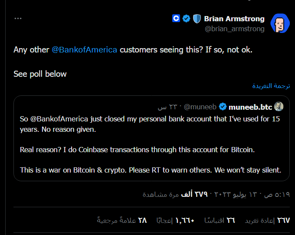
Task: Open the @brian_armstrong handle link
Action: (234, 29)
